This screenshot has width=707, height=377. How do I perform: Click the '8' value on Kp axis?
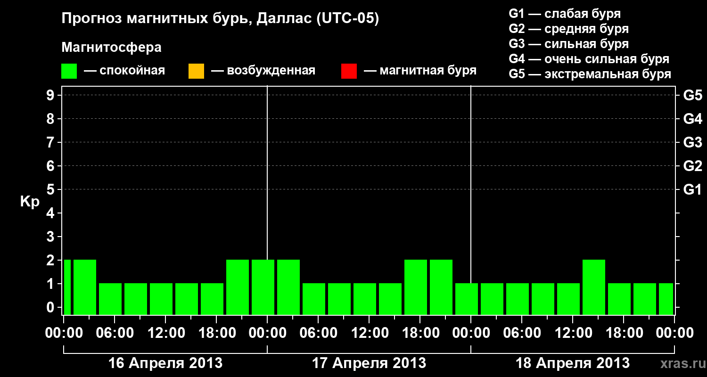pyautogui.click(x=51, y=119)
